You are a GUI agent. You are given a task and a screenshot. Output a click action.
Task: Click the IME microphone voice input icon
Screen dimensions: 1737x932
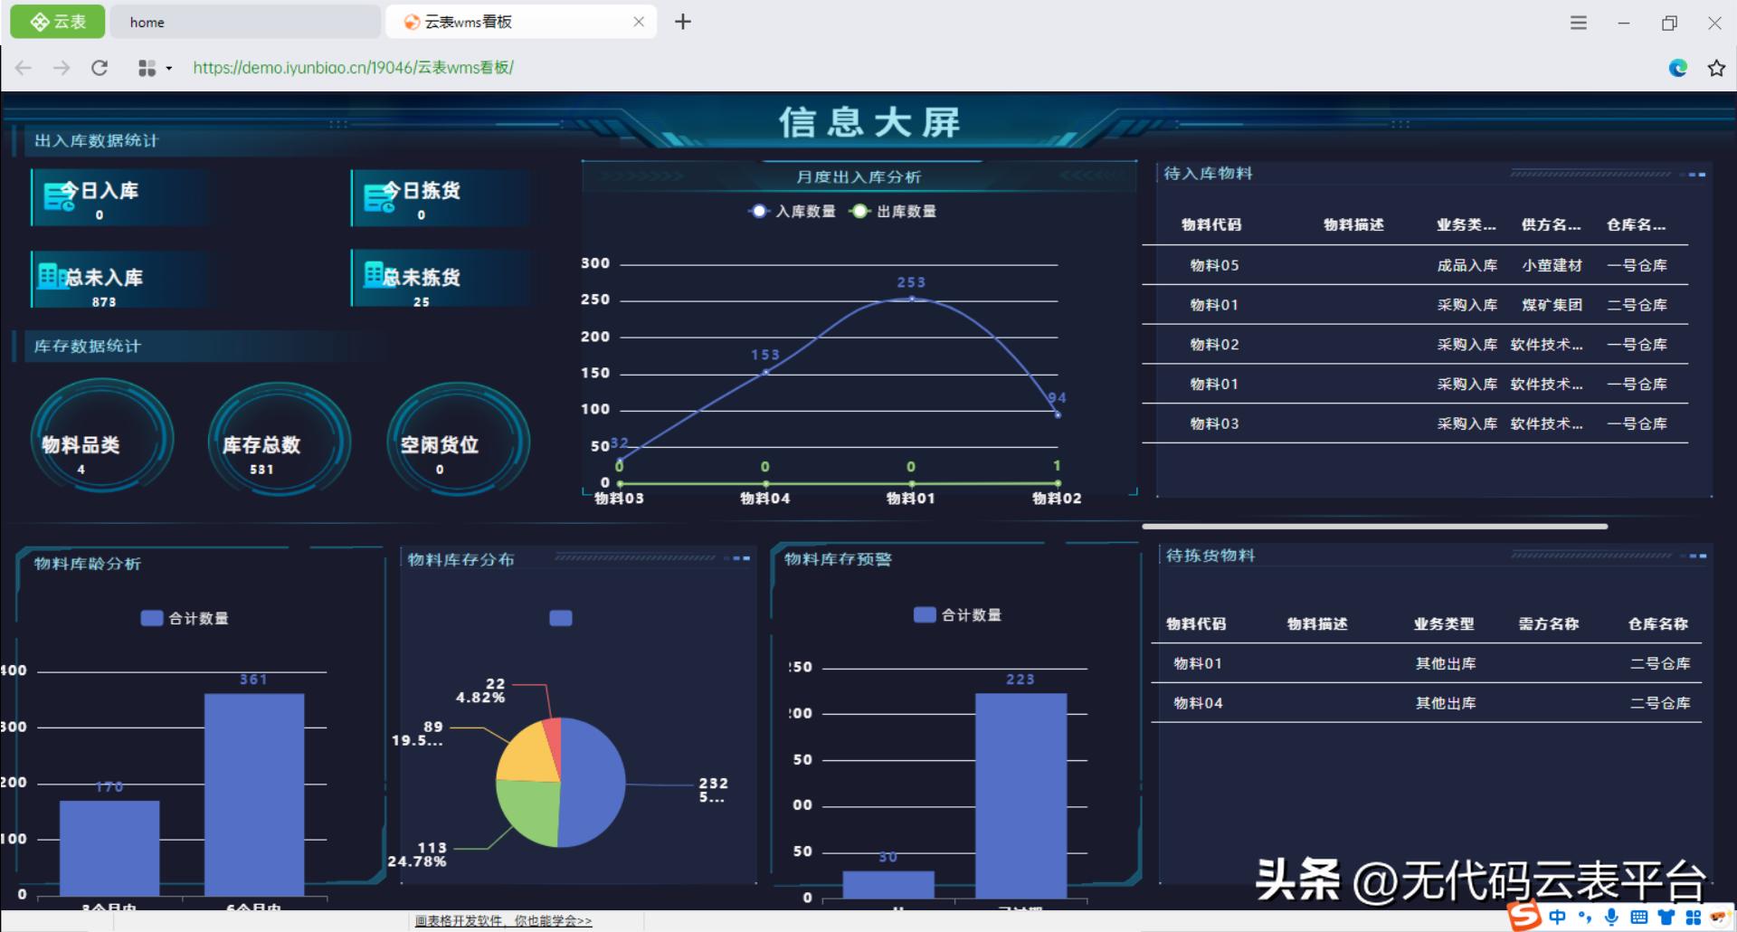pos(1611,917)
